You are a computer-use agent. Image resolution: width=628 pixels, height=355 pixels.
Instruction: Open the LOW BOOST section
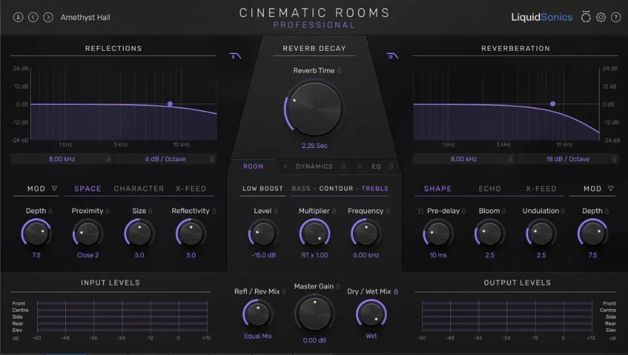[263, 189]
